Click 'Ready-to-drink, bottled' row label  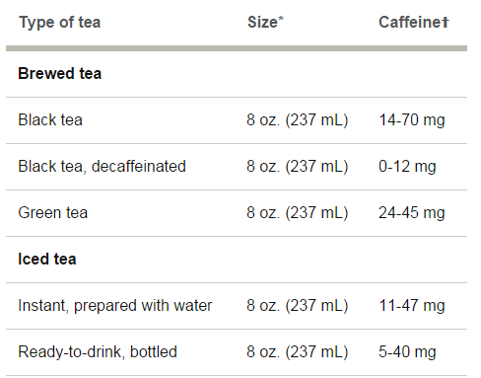(x=98, y=352)
